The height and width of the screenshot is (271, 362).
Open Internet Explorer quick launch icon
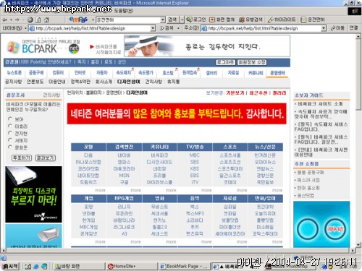(36, 267)
